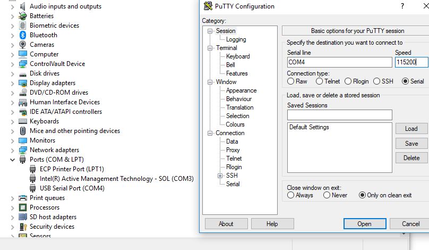Select USB Serial Port (COM4) device icon
Image resolution: width=429 pixels, height=250 pixels.
point(32,188)
